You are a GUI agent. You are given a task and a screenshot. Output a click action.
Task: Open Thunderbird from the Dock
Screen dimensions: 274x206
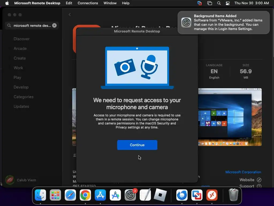click(182, 195)
